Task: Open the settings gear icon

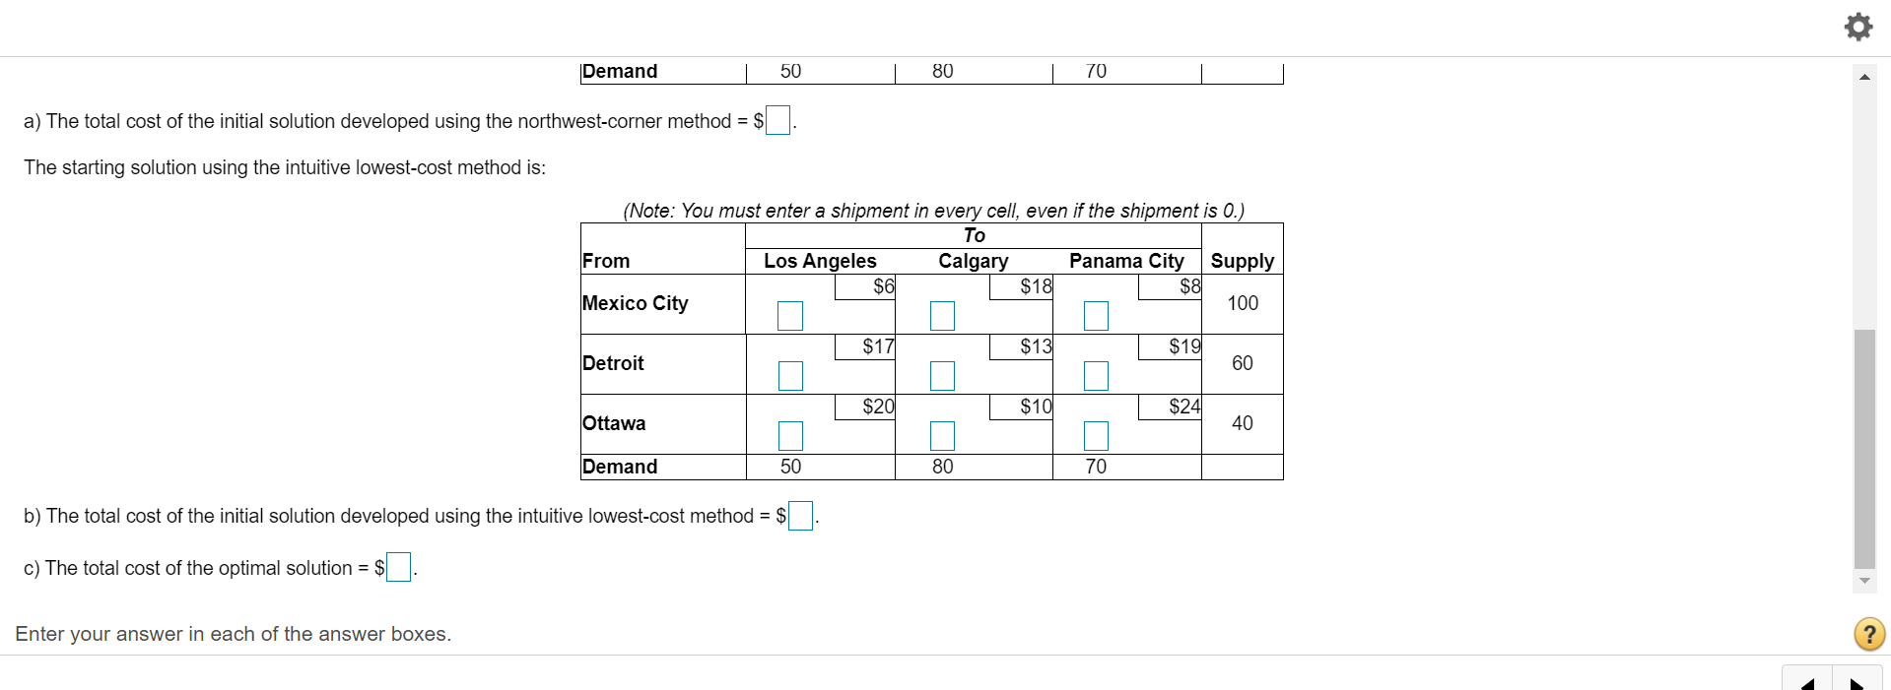Action: [1857, 27]
